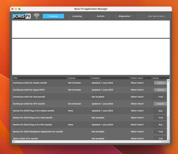Viewport: 178px width, 154px height.
Task: Minimize the Application Manager window
Action: (x=16, y=9)
